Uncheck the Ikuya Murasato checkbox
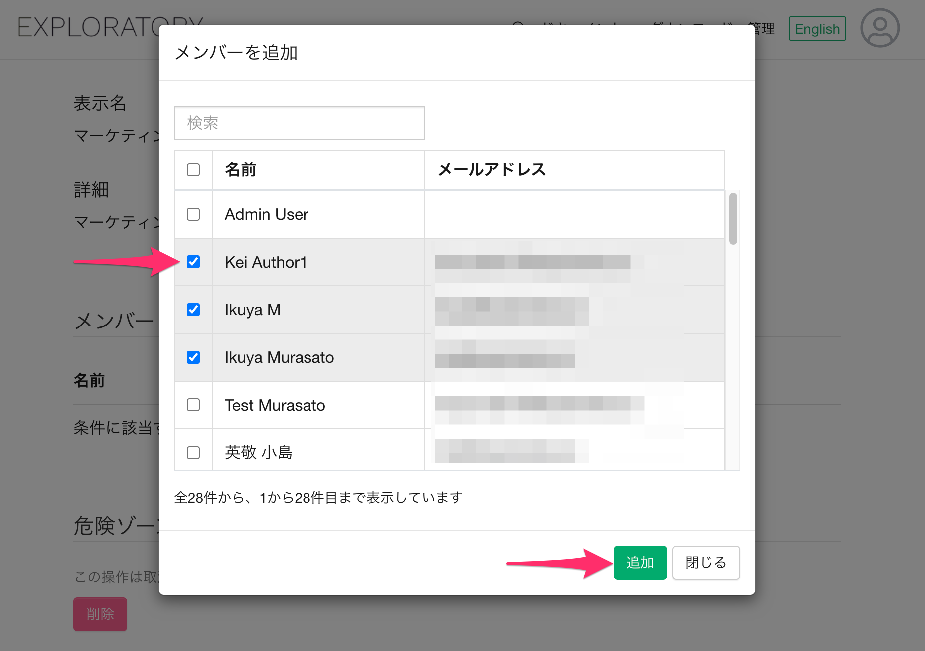 pyautogui.click(x=193, y=357)
